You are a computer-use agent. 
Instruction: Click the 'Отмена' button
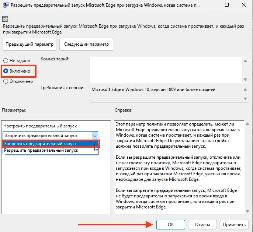[202, 225]
